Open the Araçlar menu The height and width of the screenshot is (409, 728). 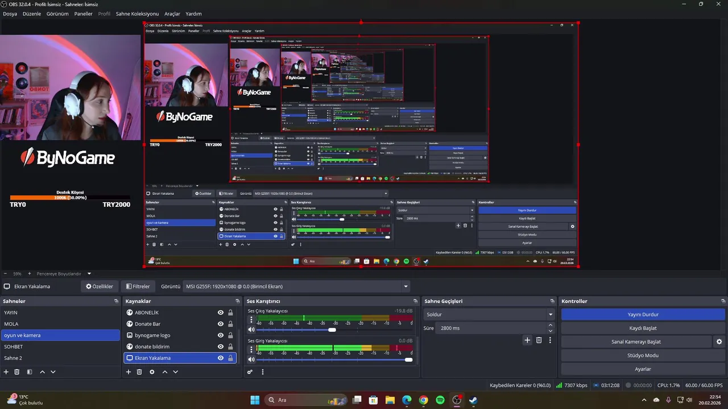click(x=172, y=14)
